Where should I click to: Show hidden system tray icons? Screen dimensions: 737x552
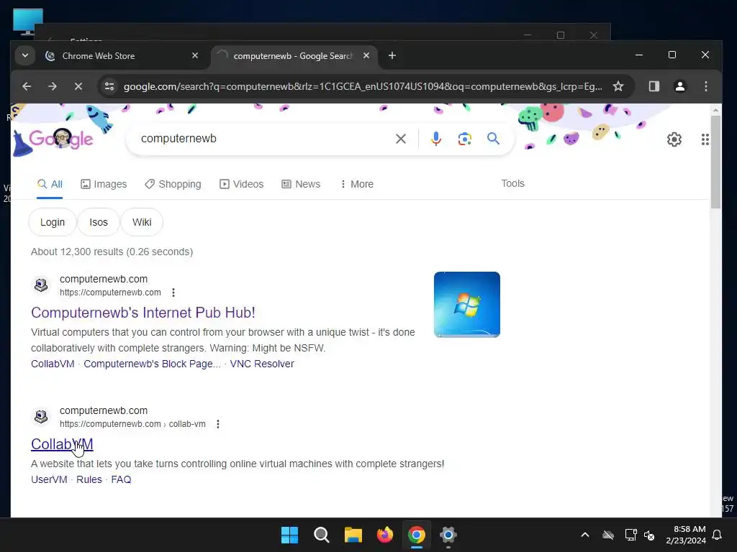[584, 535]
